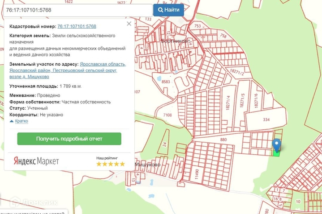
Task: Click the cadastral number search field
Action: pos(78,10)
